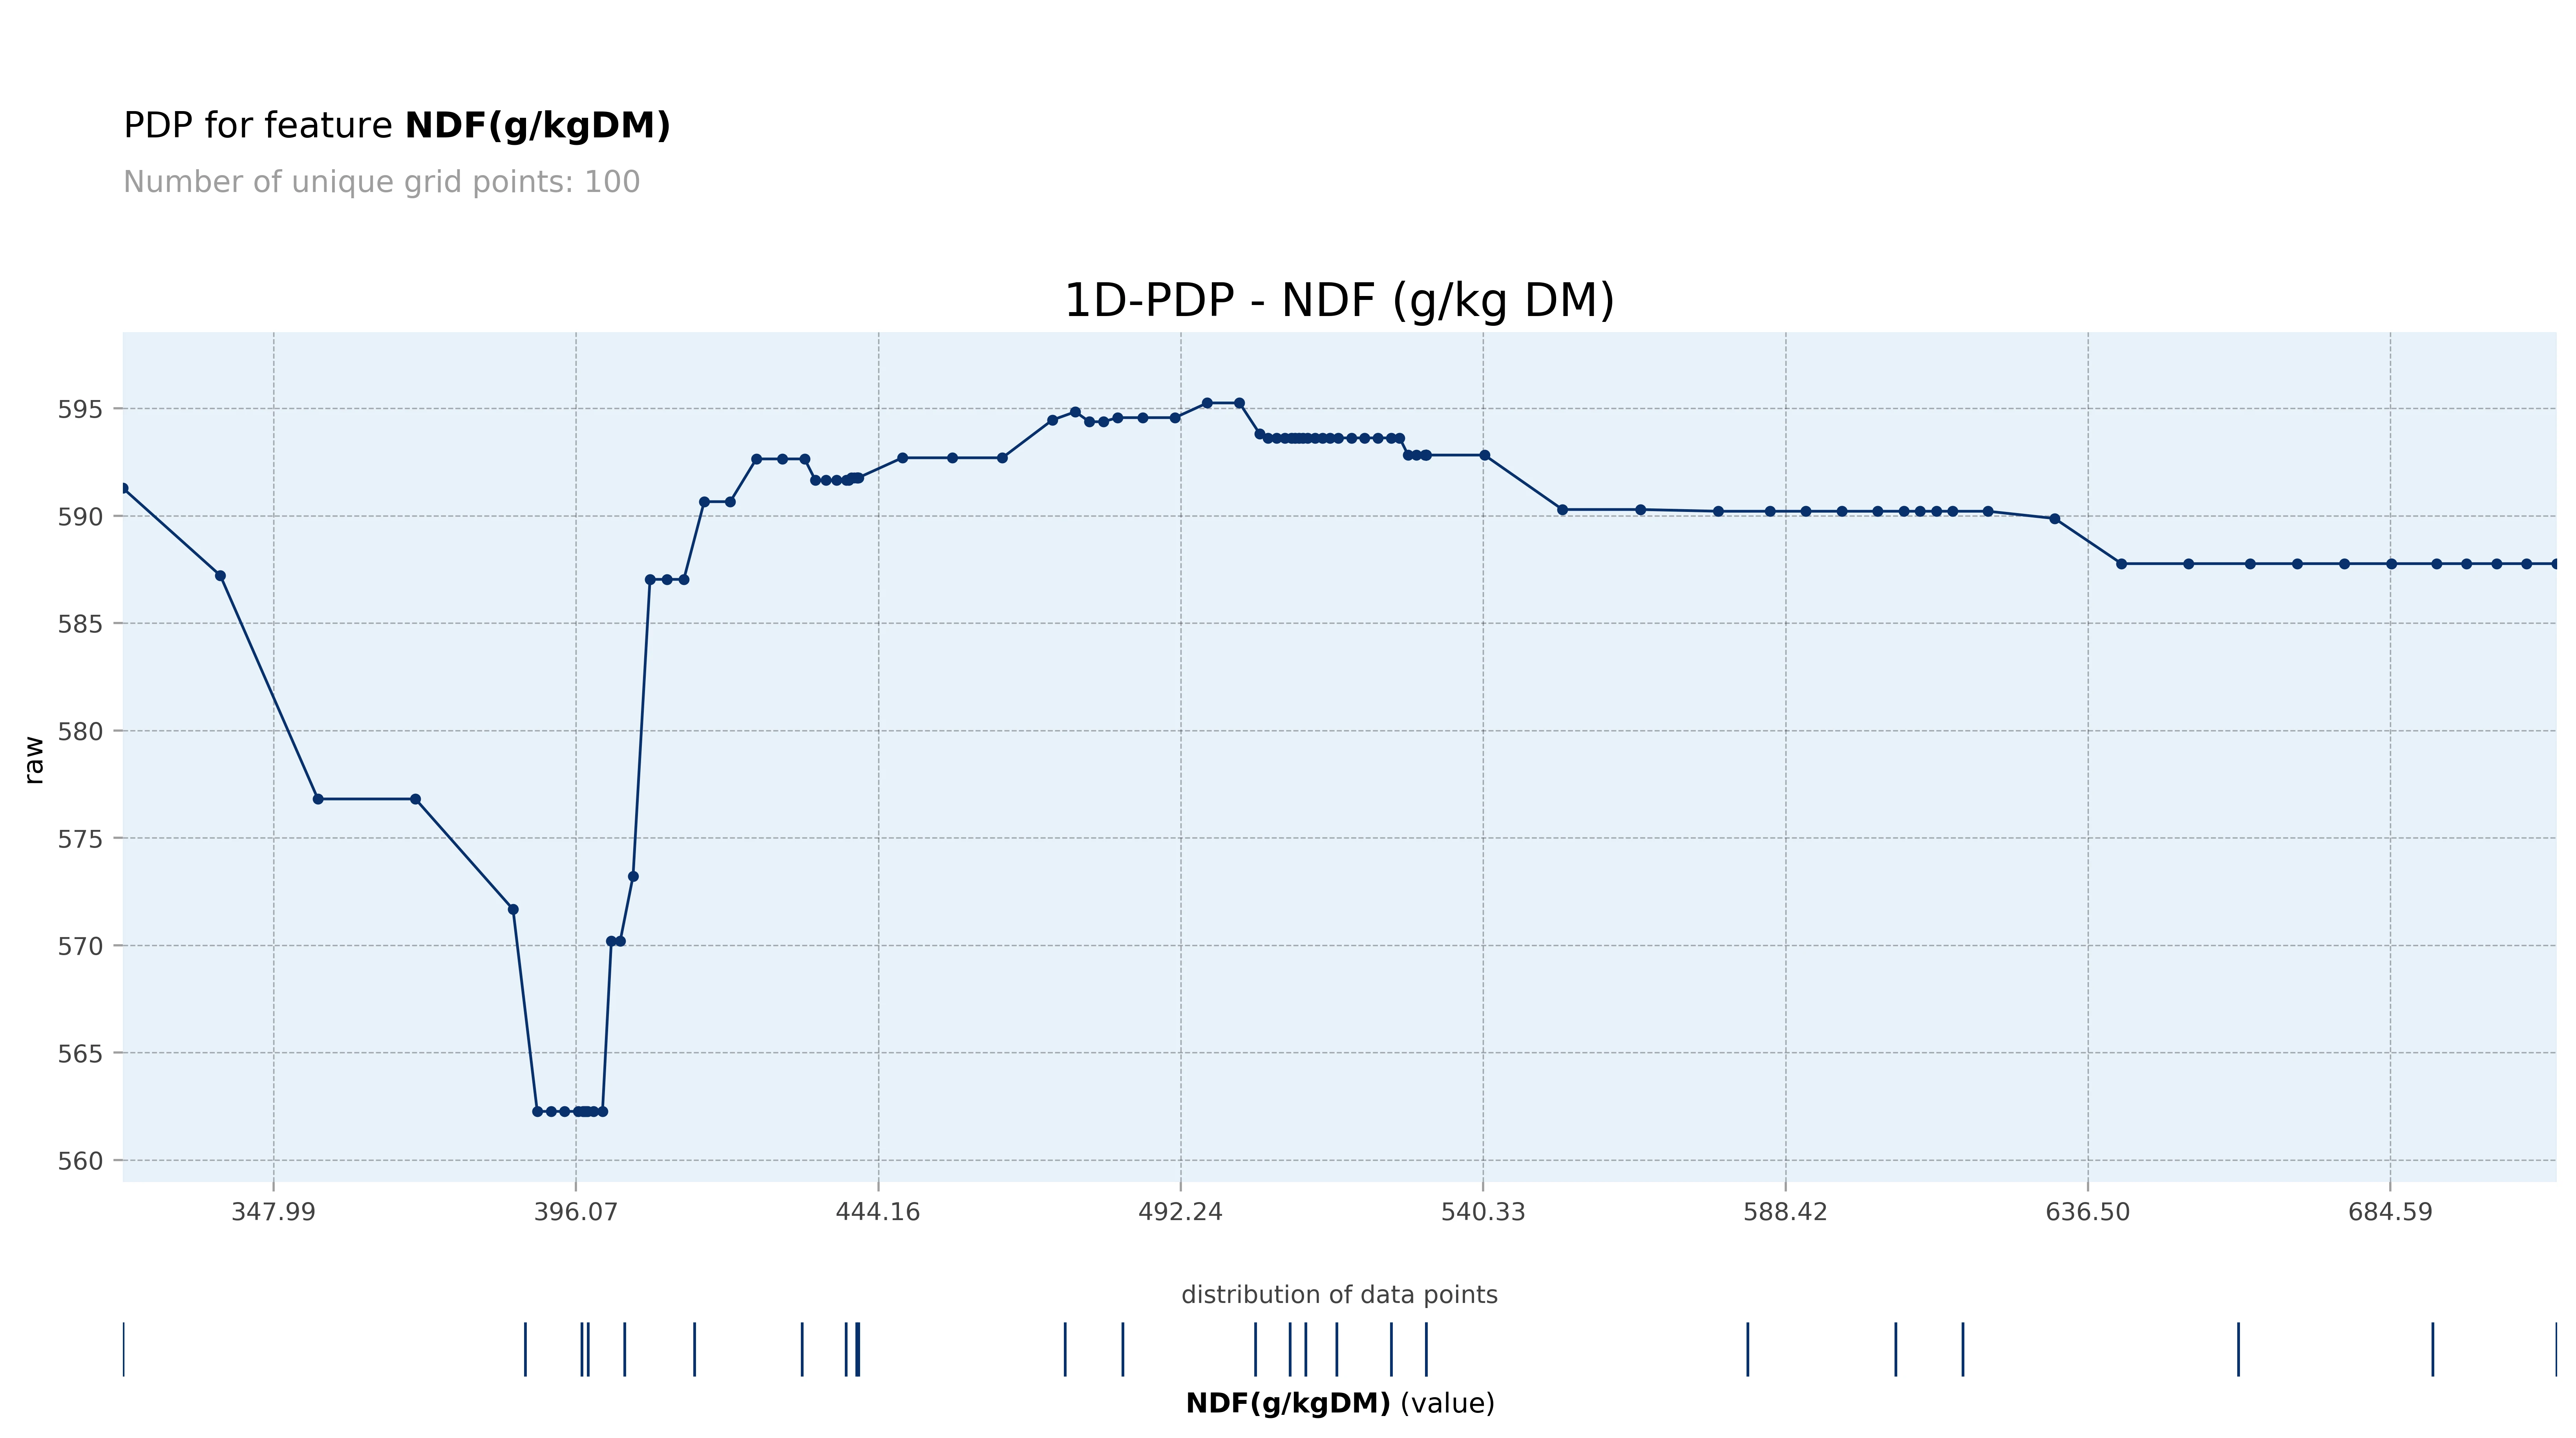This screenshot has width=2576, height=1438.
Task: Click the 396.07 x-axis tick label
Action: coord(576,1212)
